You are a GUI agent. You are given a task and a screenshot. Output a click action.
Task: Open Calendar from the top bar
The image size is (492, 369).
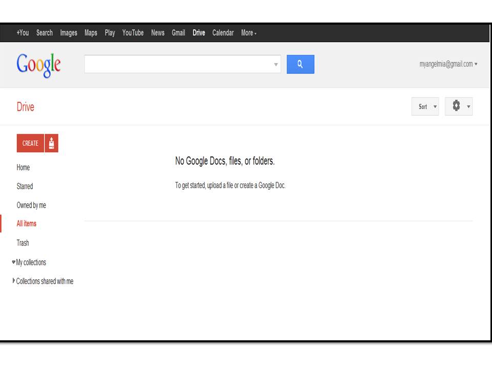tap(223, 33)
